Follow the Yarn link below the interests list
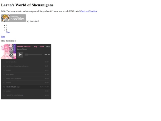This screenshot has height=121, width=161. [x=3, y=36]
